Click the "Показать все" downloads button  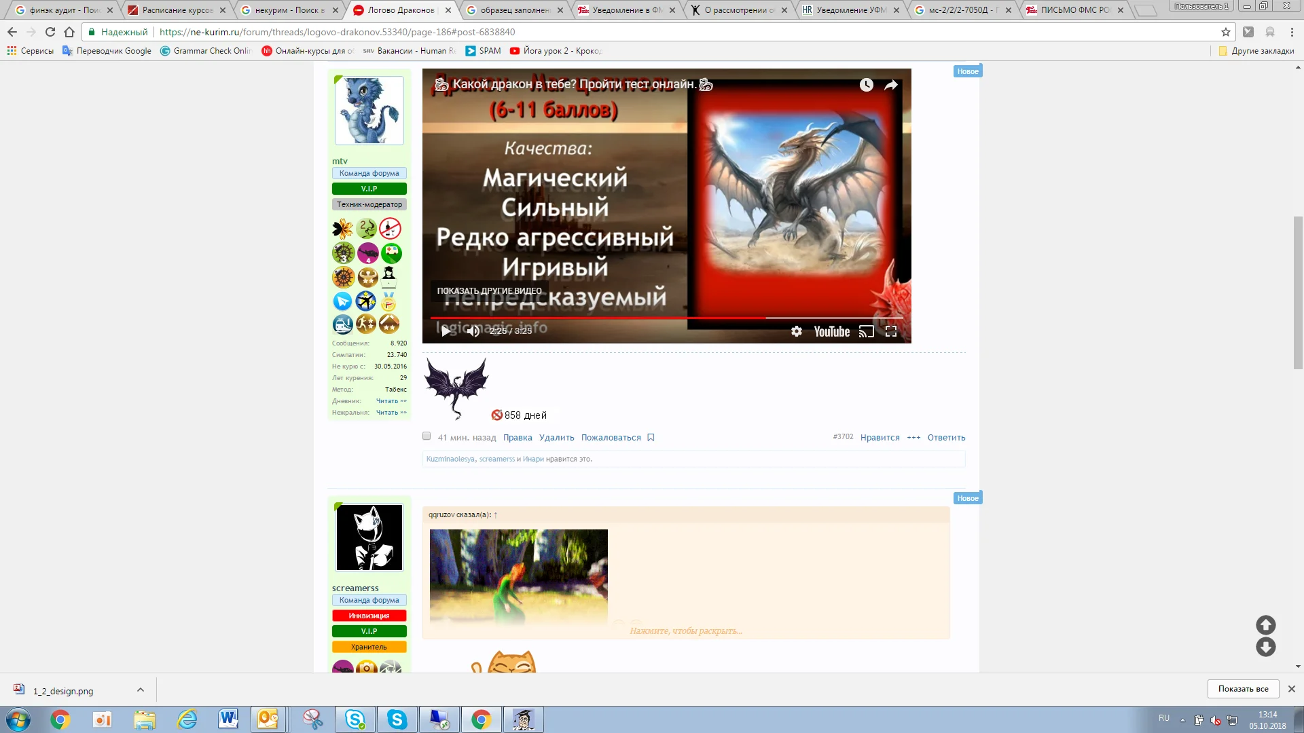[x=1242, y=688]
